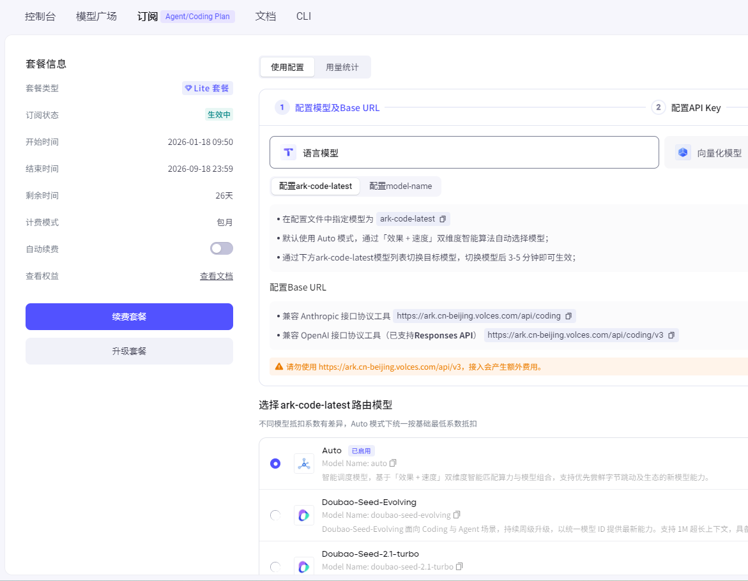Click Doubao-Seed-Evolving model logo
The image size is (748, 581).
tap(304, 515)
